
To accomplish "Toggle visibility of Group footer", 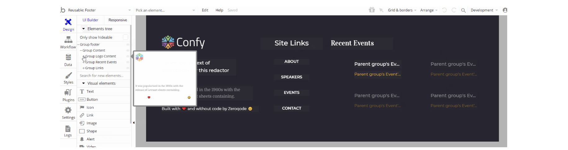I will pos(128,45).
